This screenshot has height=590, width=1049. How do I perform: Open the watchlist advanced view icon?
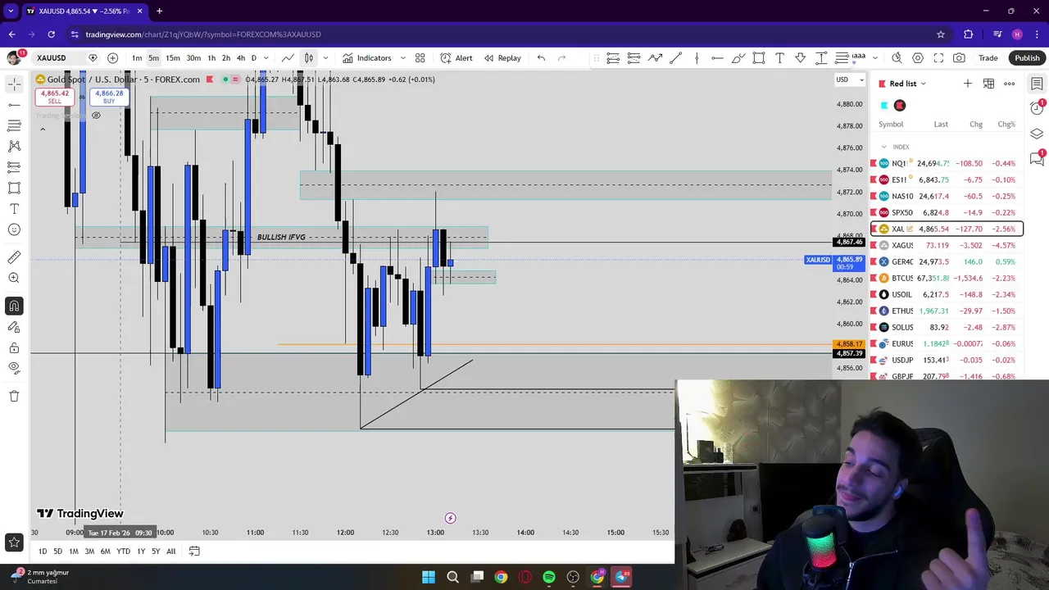click(x=988, y=84)
